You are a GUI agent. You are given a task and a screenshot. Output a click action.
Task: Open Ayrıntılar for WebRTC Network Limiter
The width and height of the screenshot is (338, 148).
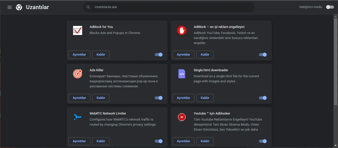coord(79,141)
